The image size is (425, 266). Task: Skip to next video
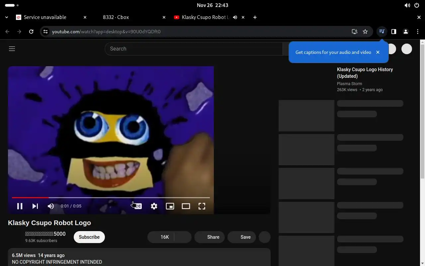pyautogui.click(x=35, y=206)
